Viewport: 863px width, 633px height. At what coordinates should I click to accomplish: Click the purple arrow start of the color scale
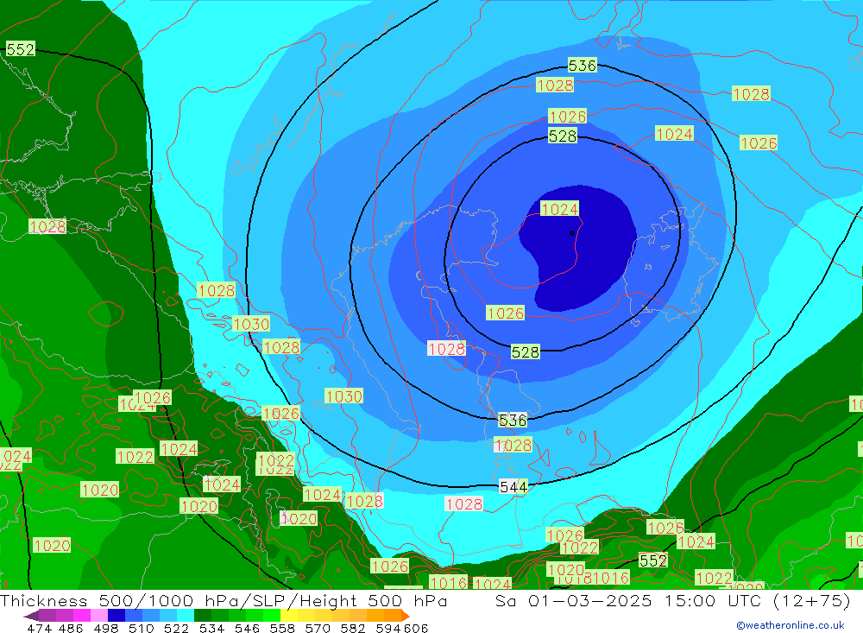pyautogui.click(x=31, y=616)
